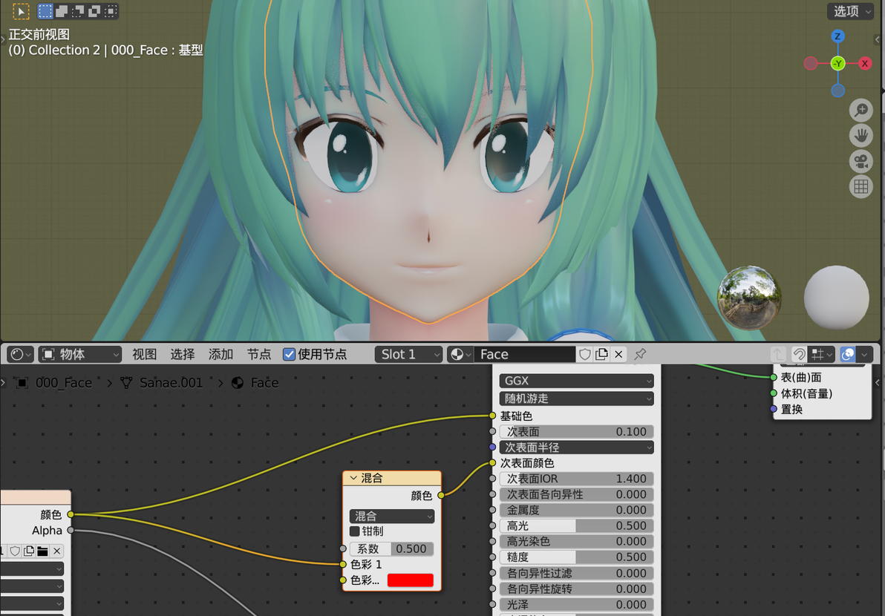Toggle fake user shield on the image node
885x616 pixels.
(x=16, y=551)
